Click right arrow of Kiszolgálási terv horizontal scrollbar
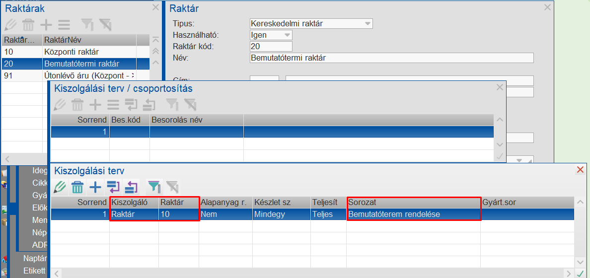The image size is (590, 278). tap(569, 273)
